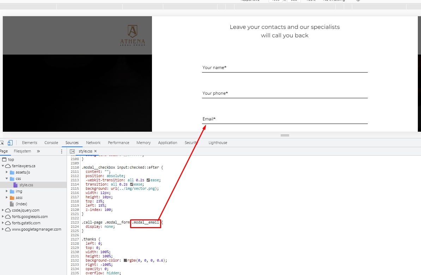Screen dimensions: 421x275
Task: Go to the Performance tab
Action: point(118,143)
